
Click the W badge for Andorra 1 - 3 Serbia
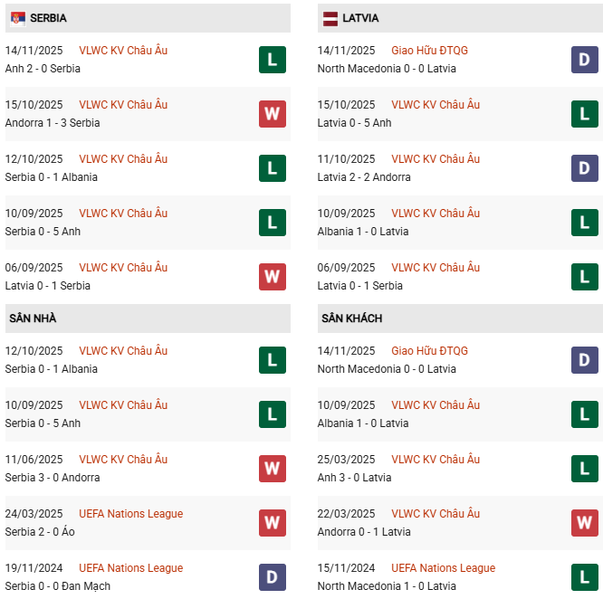pyautogui.click(x=273, y=114)
